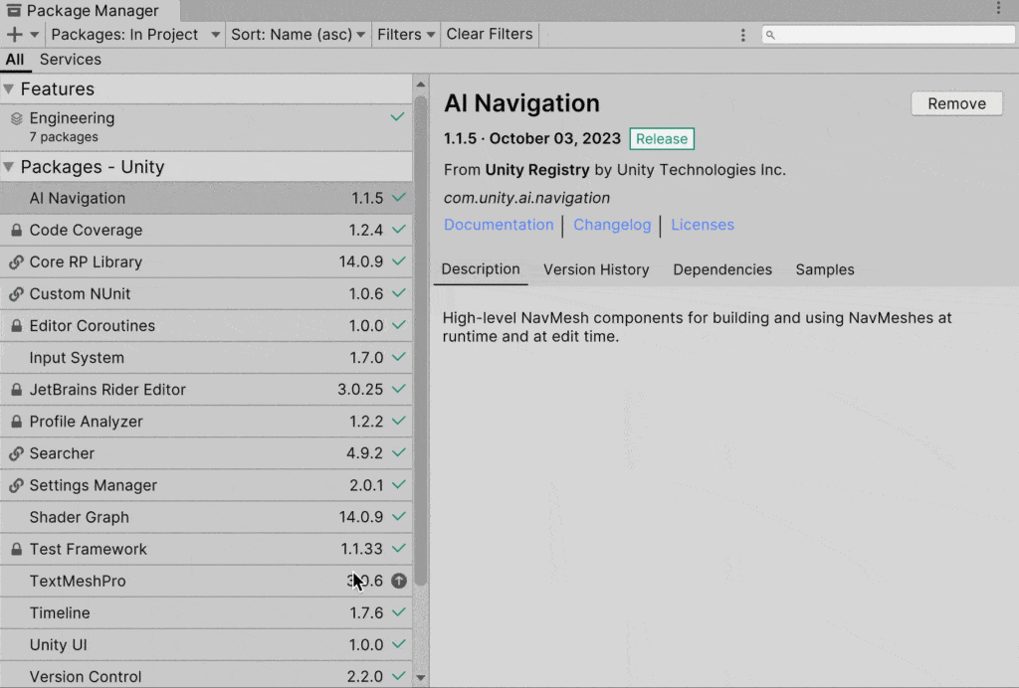The width and height of the screenshot is (1019, 688).
Task: Open the Filters dropdown
Action: point(406,34)
